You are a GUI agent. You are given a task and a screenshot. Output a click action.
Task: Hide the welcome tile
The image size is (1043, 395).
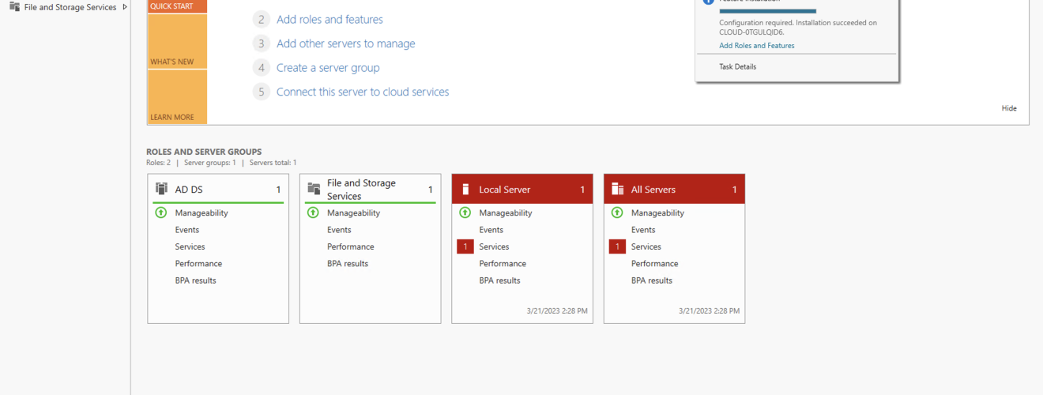pos(1009,108)
